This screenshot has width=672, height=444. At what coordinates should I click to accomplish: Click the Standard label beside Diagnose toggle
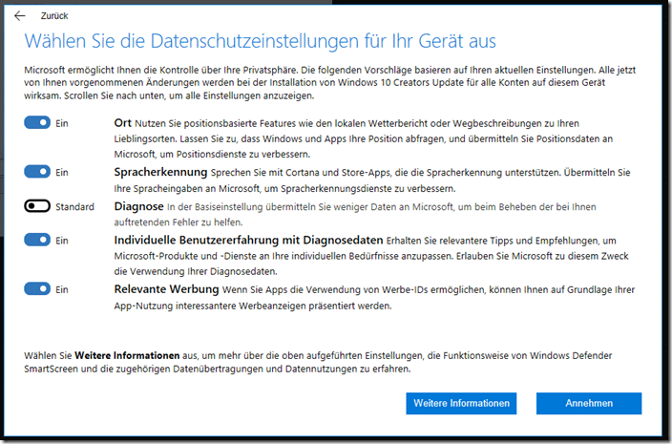(x=74, y=207)
